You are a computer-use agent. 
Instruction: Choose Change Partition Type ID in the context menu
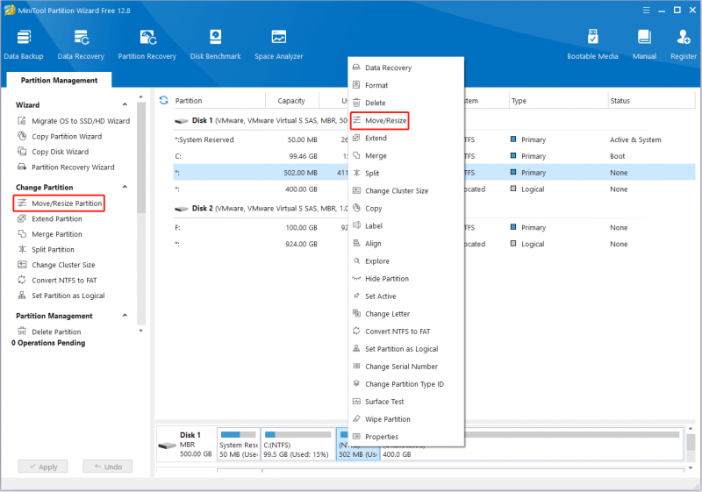point(406,384)
